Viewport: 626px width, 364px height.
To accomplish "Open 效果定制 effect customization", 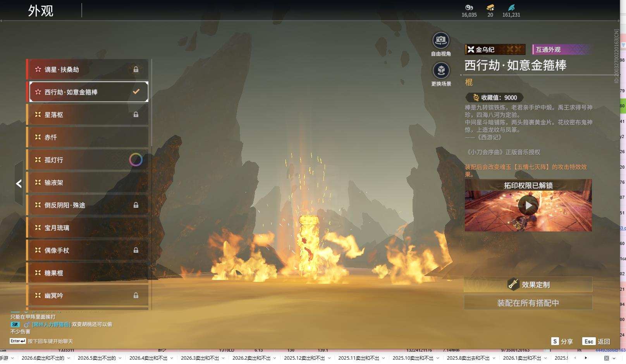I will (528, 285).
